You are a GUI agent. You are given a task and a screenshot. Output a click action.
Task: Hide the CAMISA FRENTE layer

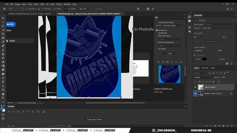[195, 87]
